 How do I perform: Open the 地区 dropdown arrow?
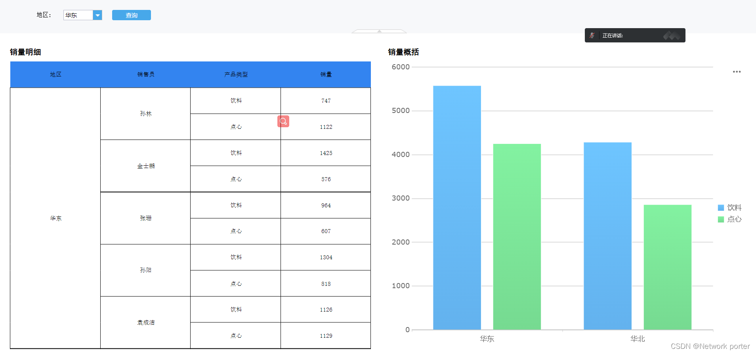tap(97, 15)
